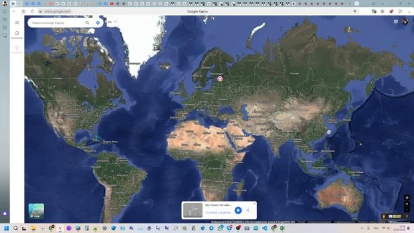Open the Recents history icon in sidebar
The height and width of the screenshot is (233, 414).
(17, 48)
